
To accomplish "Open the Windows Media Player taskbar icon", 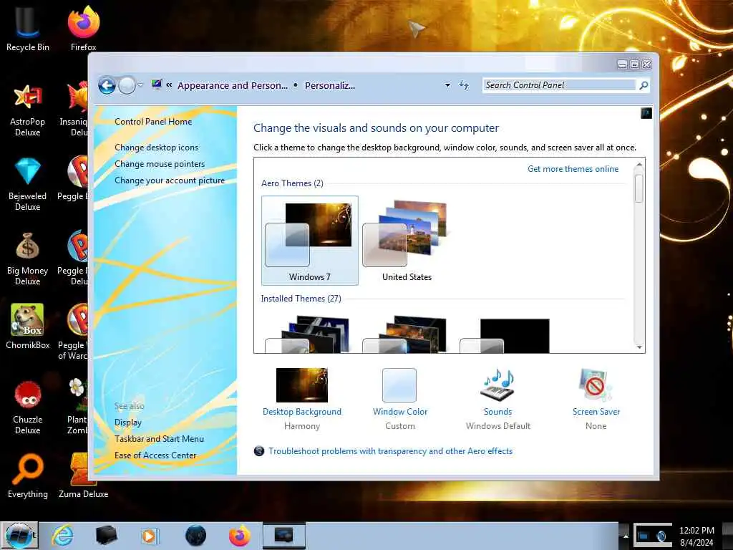I will click(x=149, y=536).
